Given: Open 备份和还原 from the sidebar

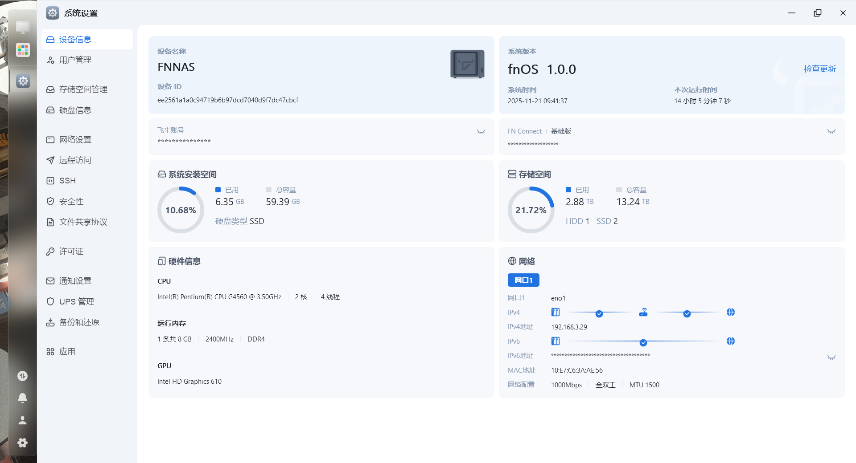Looking at the screenshot, I should point(79,322).
